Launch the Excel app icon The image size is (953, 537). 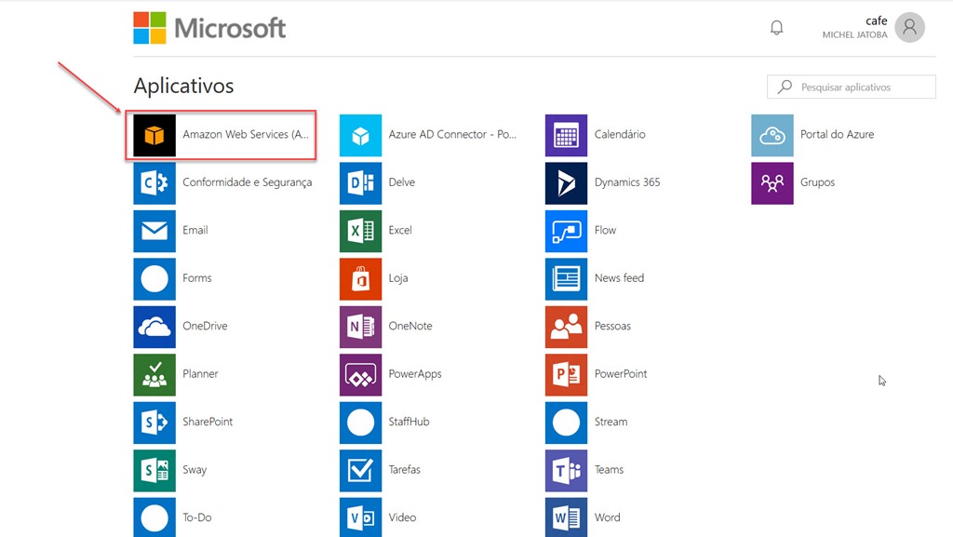(360, 231)
